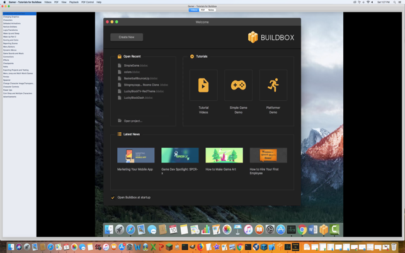Open Marketing Your Mobile App news thumbnail
The height and width of the screenshot is (253, 405).
(x=136, y=155)
